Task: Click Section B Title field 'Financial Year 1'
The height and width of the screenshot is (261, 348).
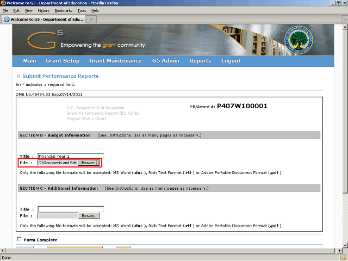Action: [x=71, y=156]
